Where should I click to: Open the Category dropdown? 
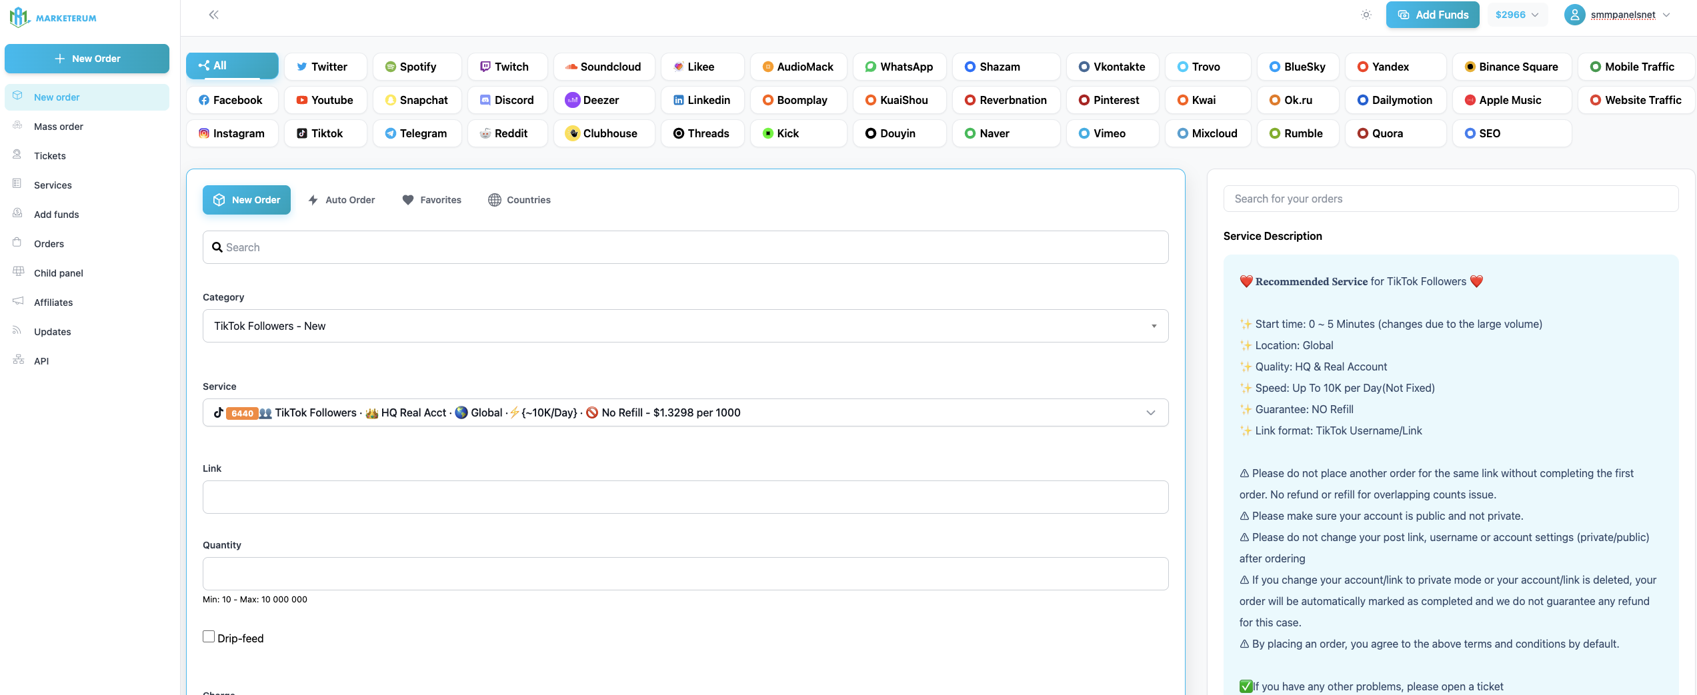(685, 326)
